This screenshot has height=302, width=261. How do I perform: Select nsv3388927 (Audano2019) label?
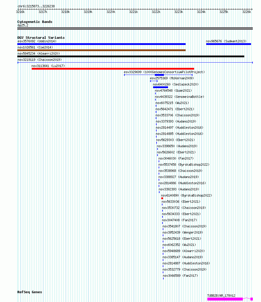179,177
